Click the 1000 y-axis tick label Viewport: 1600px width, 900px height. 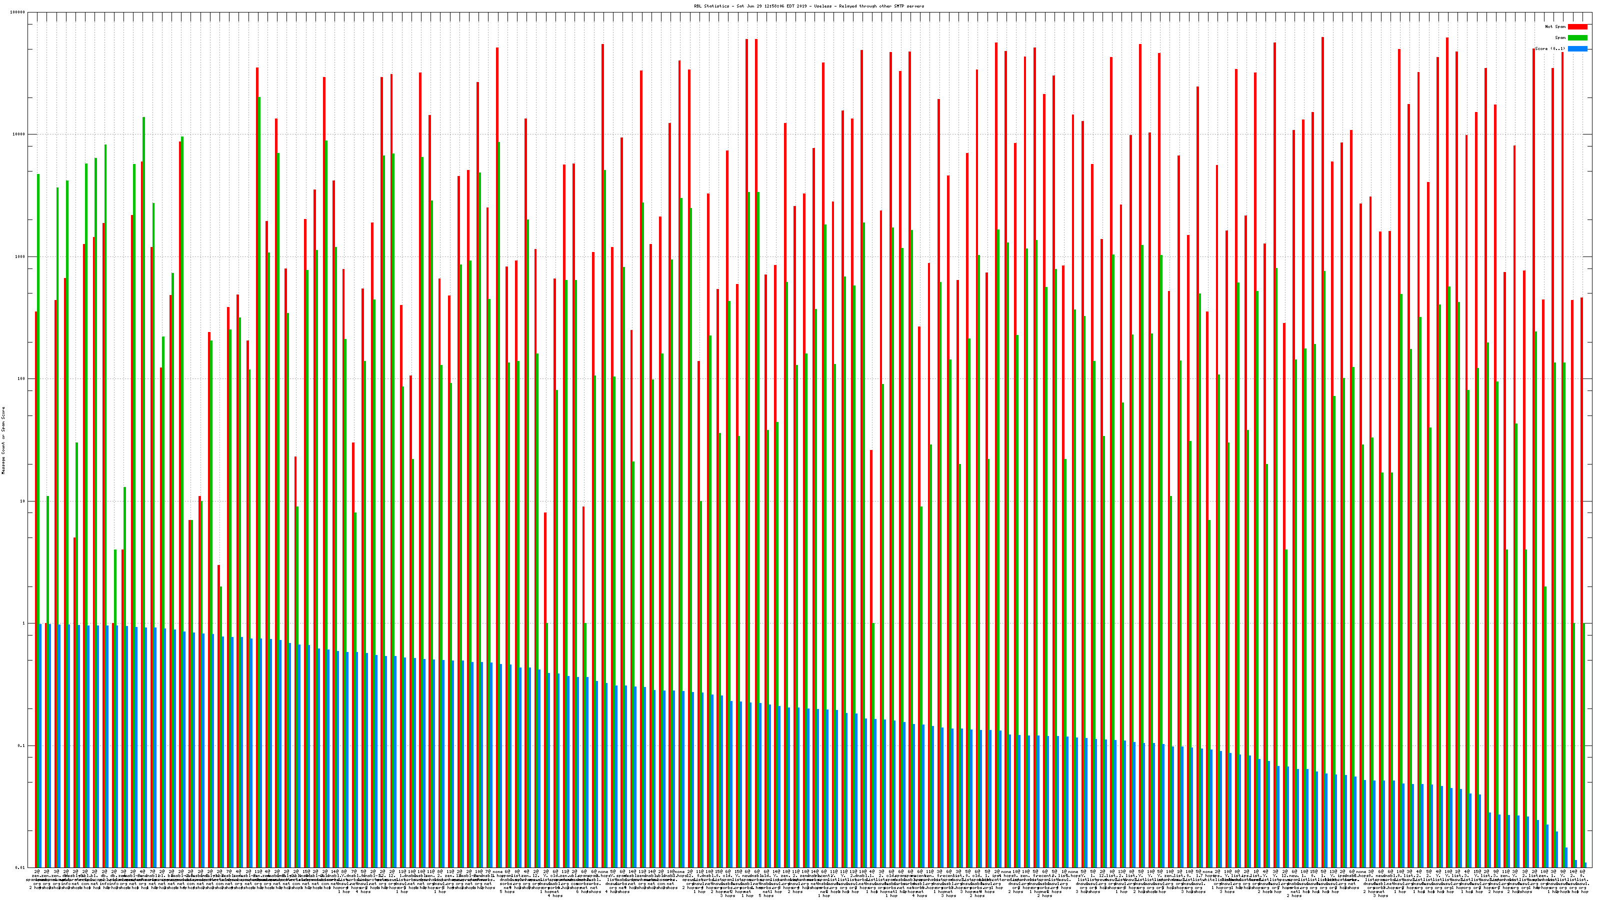click(x=20, y=257)
